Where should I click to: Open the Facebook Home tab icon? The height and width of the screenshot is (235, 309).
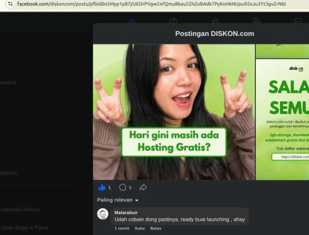tap(132, 20)
